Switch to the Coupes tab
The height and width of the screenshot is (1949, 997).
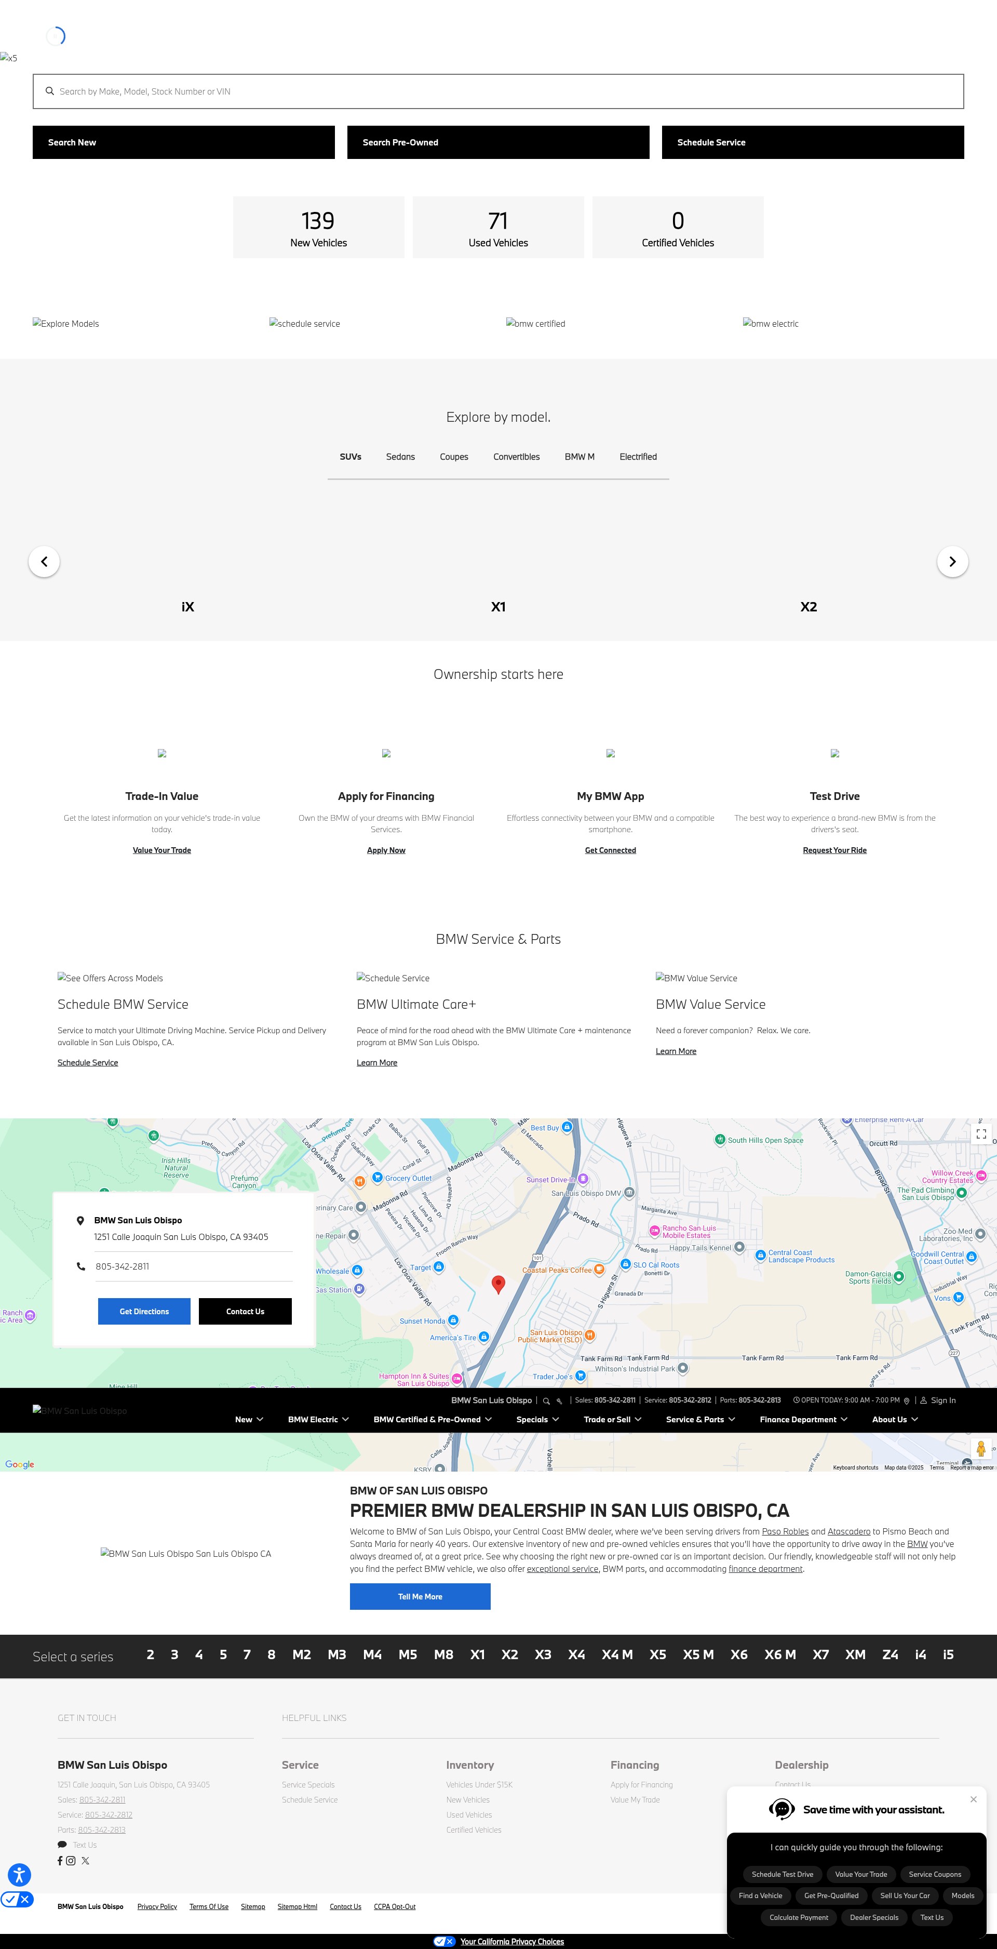454,457
